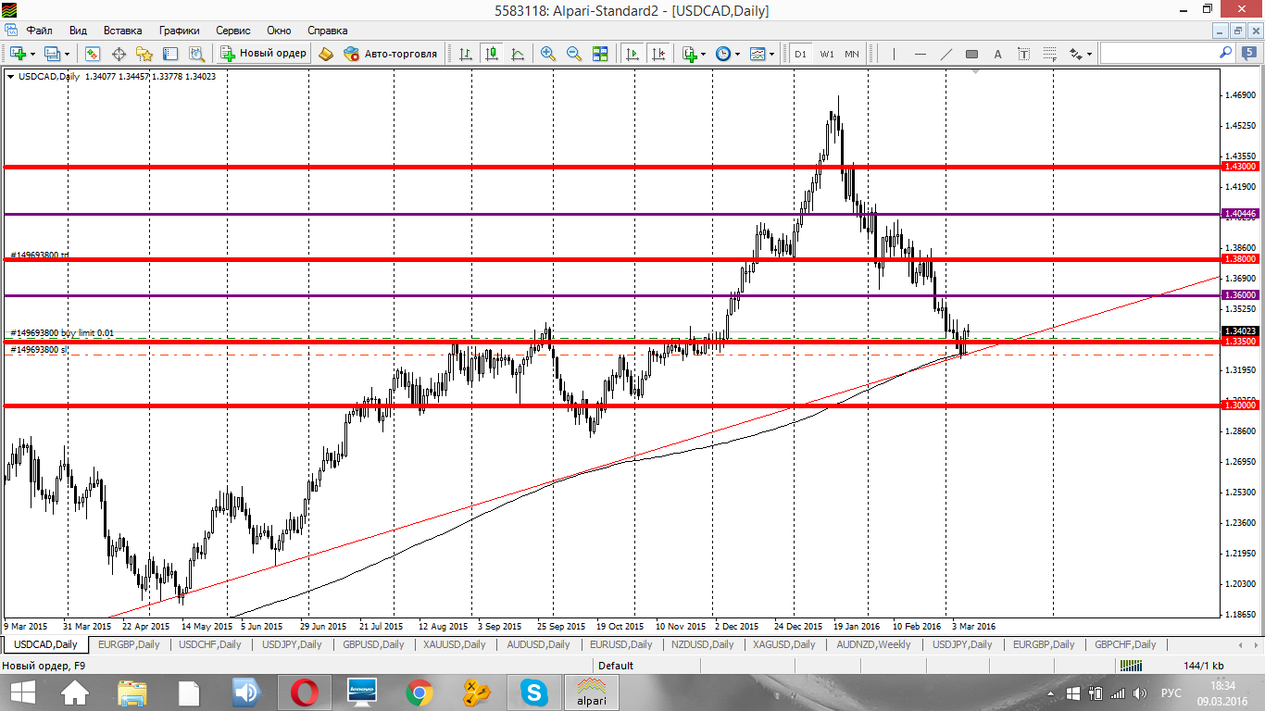Image resolution: width=1265 pixels, height=711 pixels.
Task: Select the text A drawing tool
Action: click(x=997, y=54)
